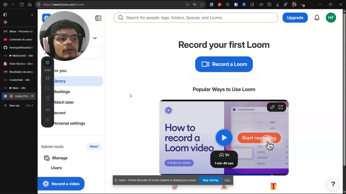This screenshot has height=194, width=346.
Task: Switch to MainLevel2 - n8n tab
Action: click(19, 56)
